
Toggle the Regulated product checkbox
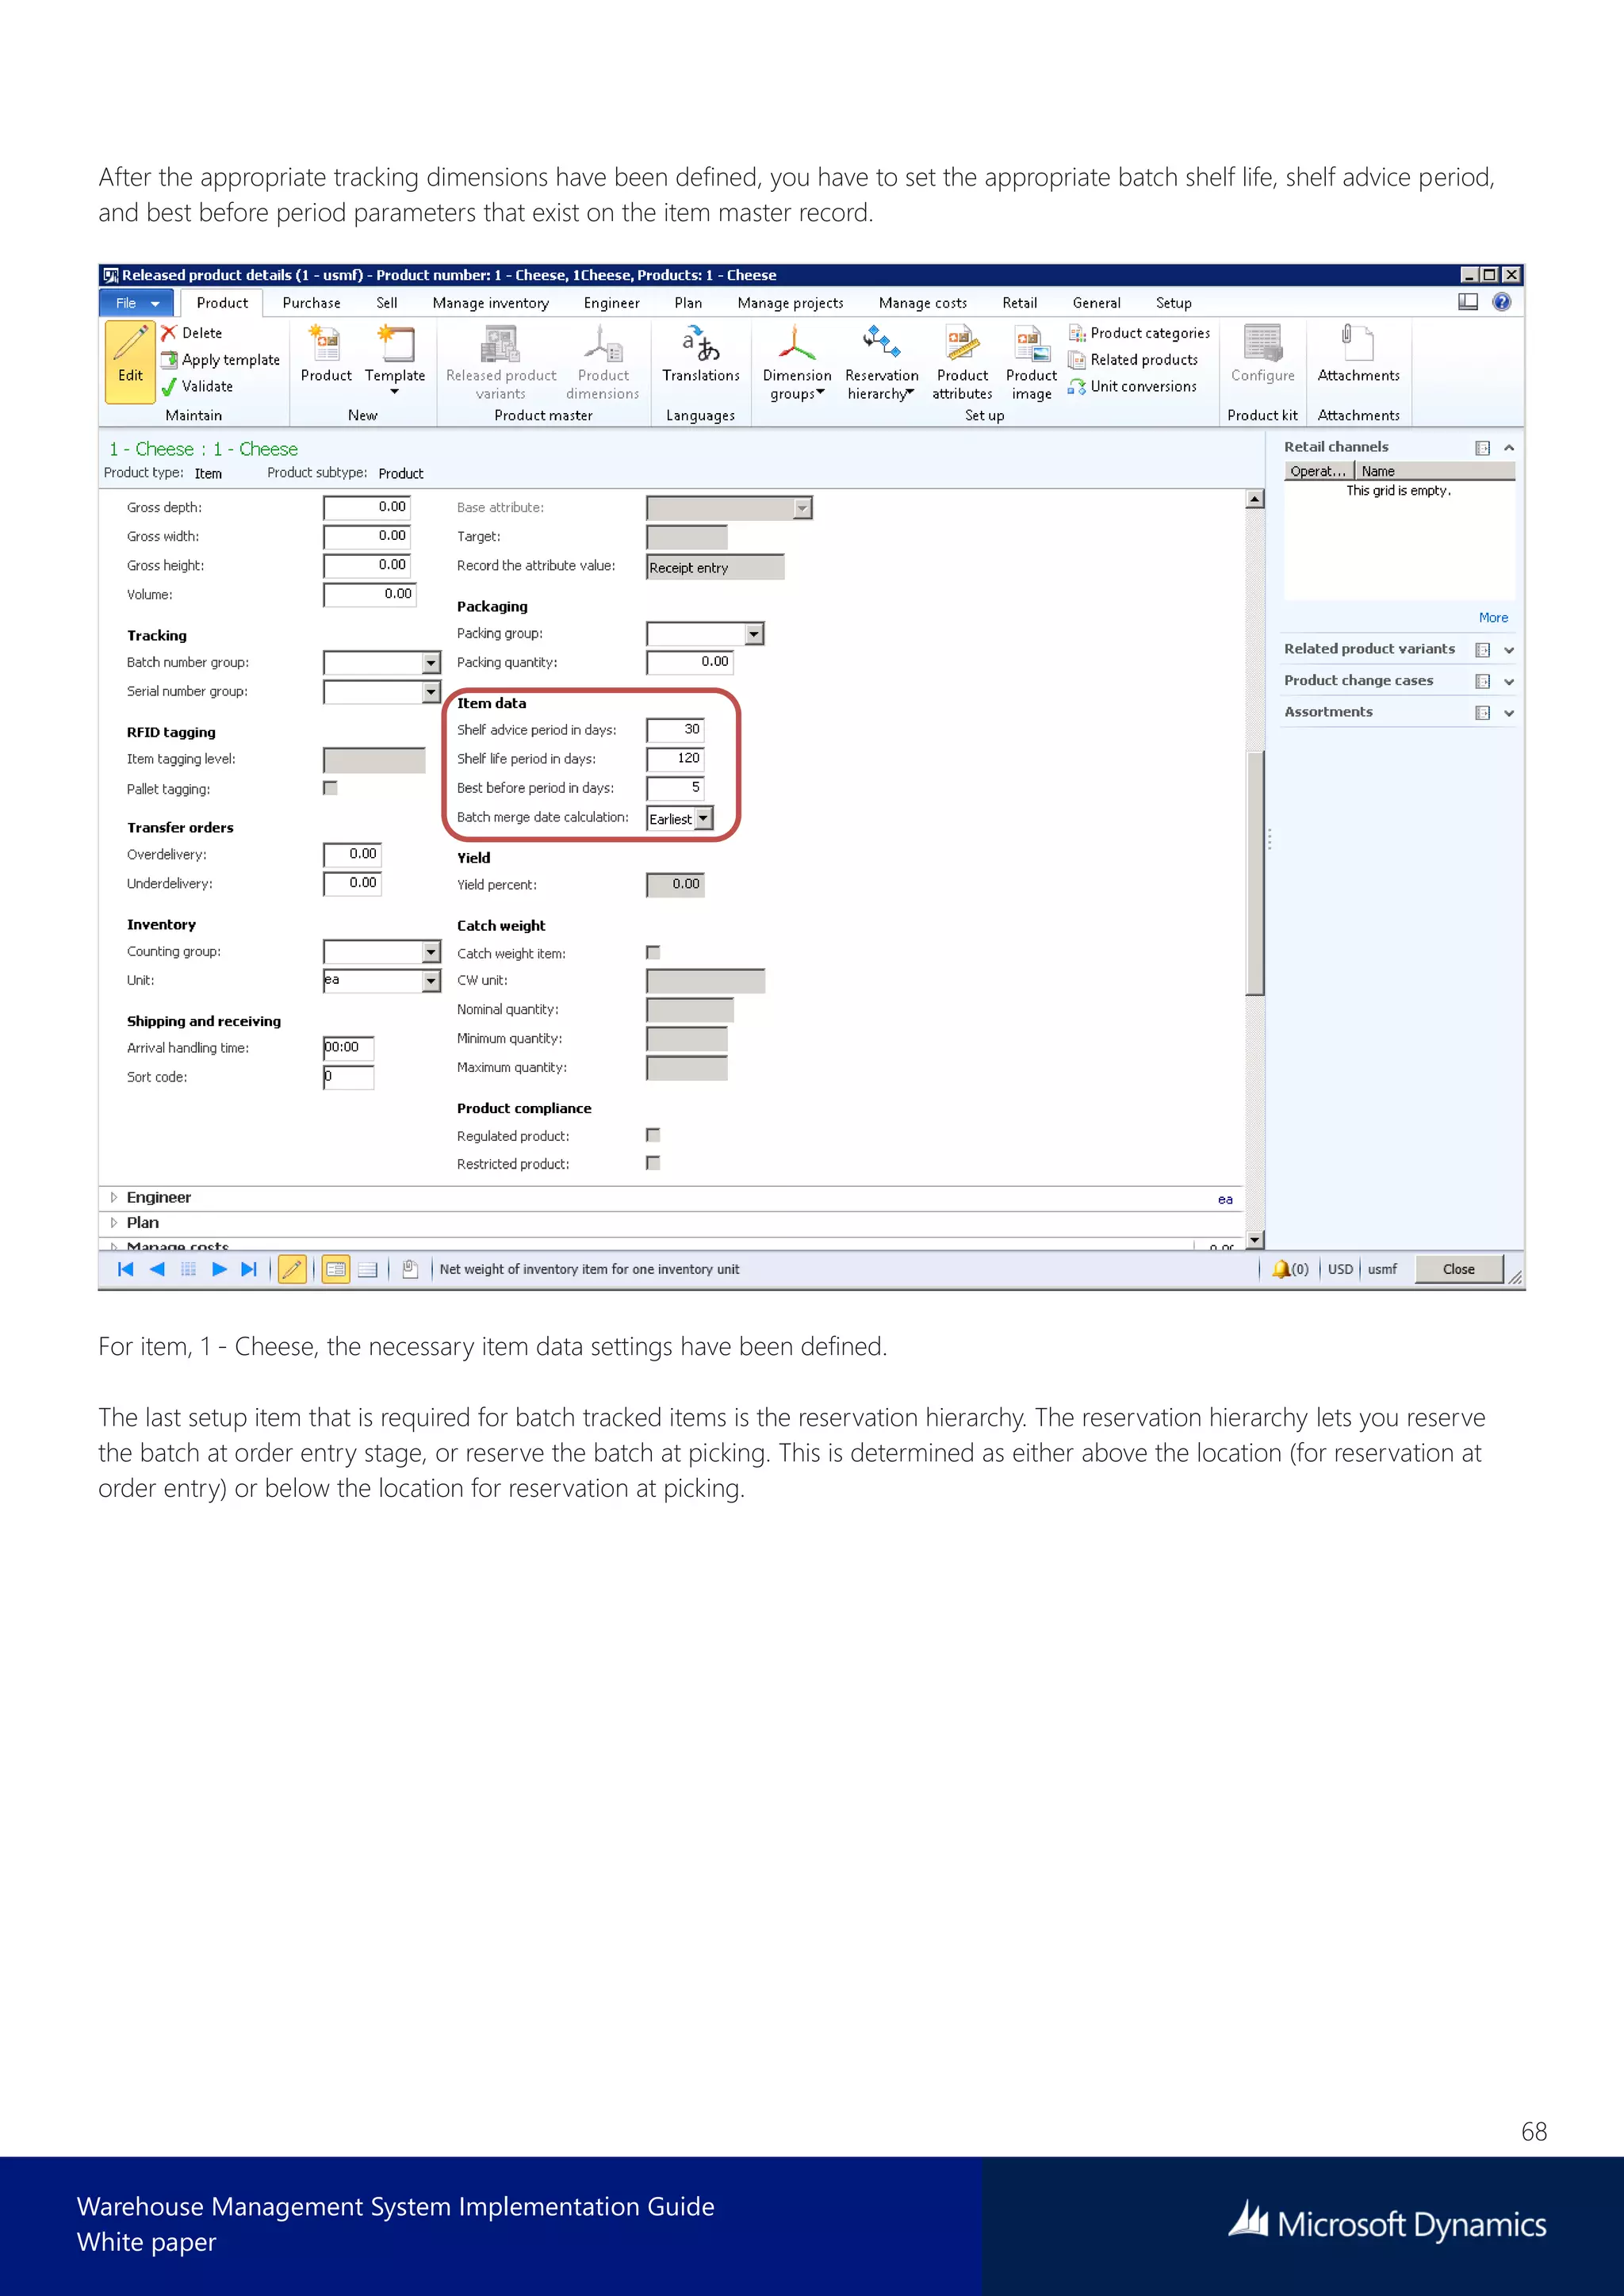tap(653, 1135)
